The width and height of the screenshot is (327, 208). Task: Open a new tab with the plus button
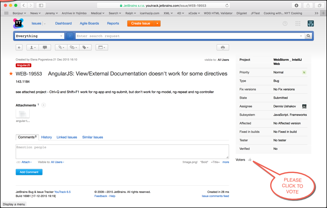pos(323,13)
